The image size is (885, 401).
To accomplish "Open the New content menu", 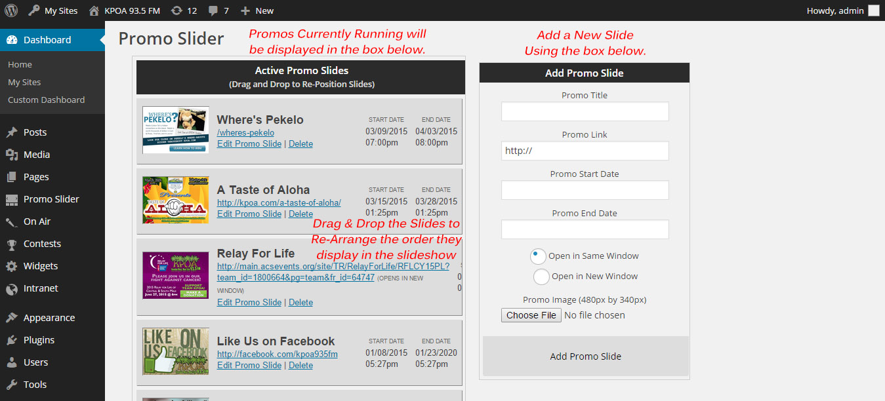I will pyautogui.click(x=257, y=10).
